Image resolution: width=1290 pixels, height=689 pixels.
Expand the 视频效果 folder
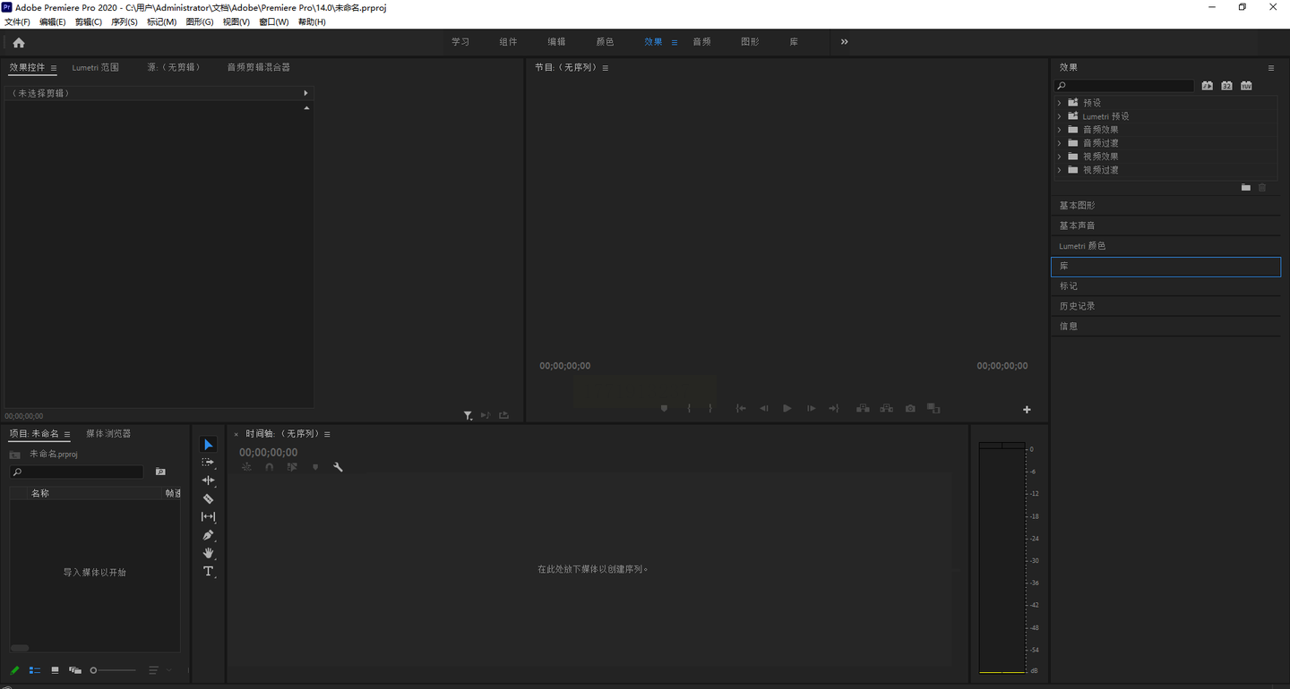1060,157
